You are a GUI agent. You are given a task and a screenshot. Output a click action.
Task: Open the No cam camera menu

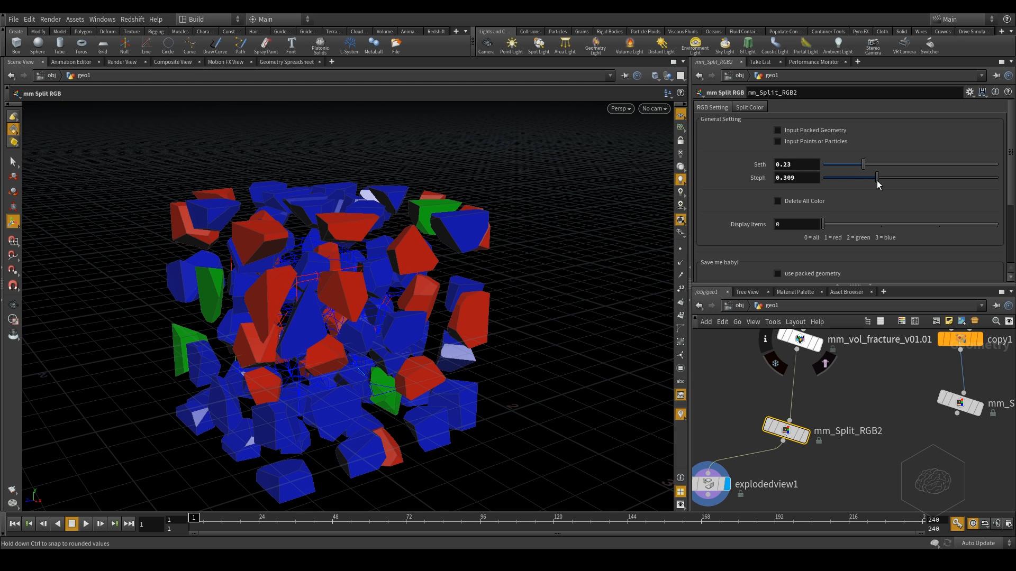654,108
